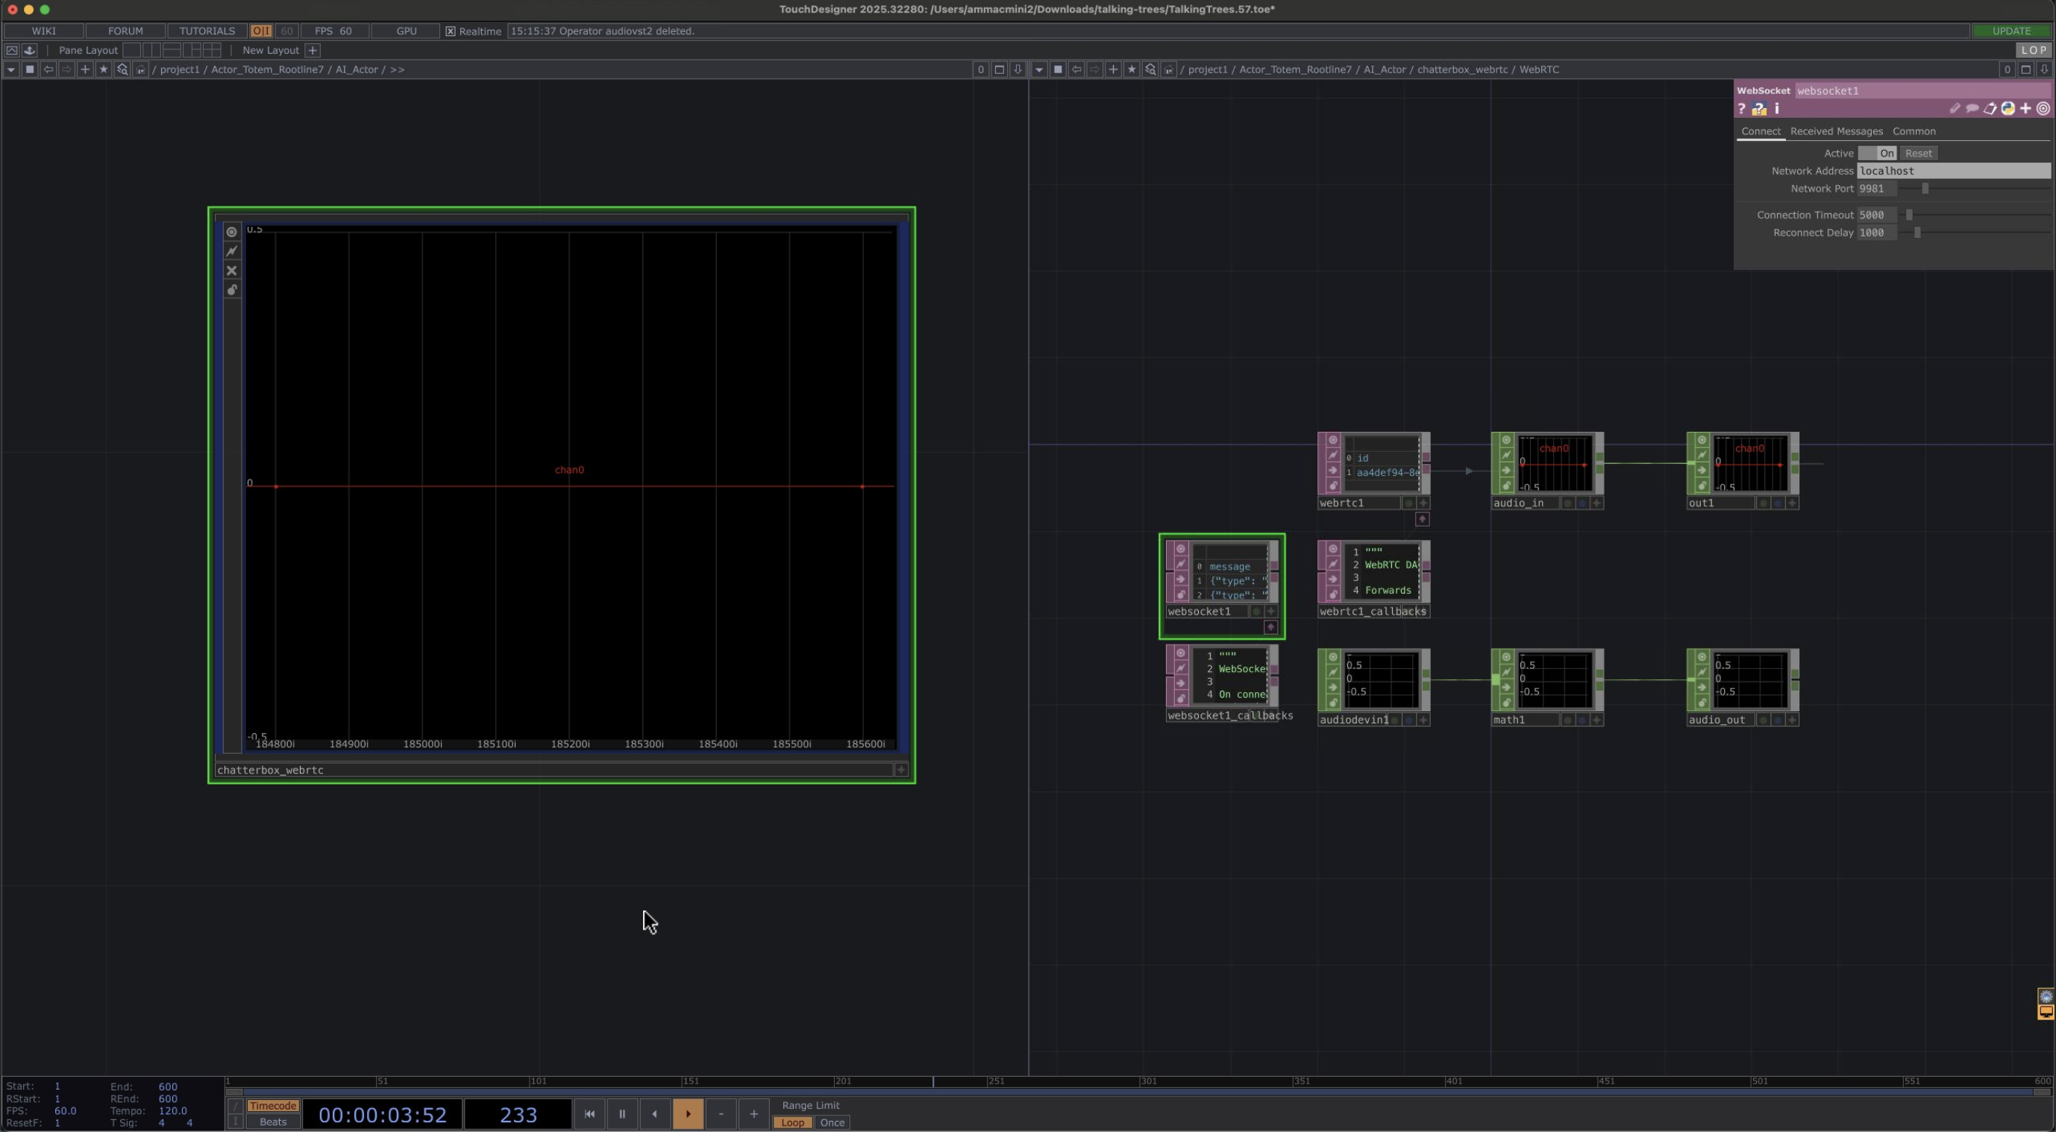The width and height of the screenshot is (2056, 1132).
Task: Select single pane layout icon
Action: click(132, 50)
